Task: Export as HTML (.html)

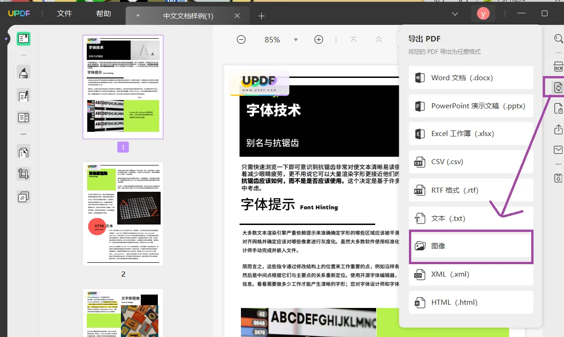Action: click(x=471, y=302)
